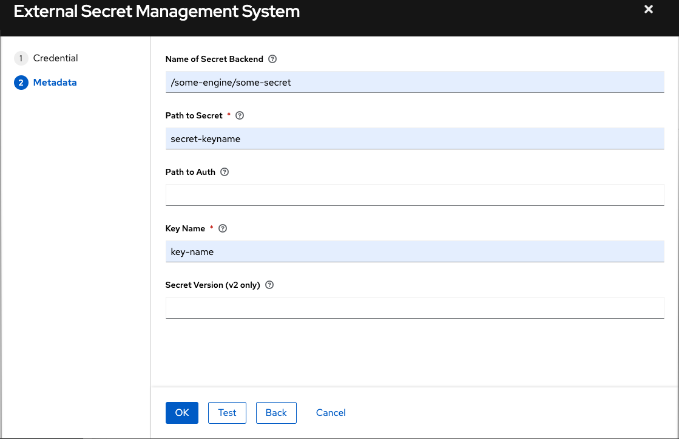Image resolution: width=679 pixels, height=439 pixels.
Task: Focus the Secret Version input field
Action: pos(414,308)
